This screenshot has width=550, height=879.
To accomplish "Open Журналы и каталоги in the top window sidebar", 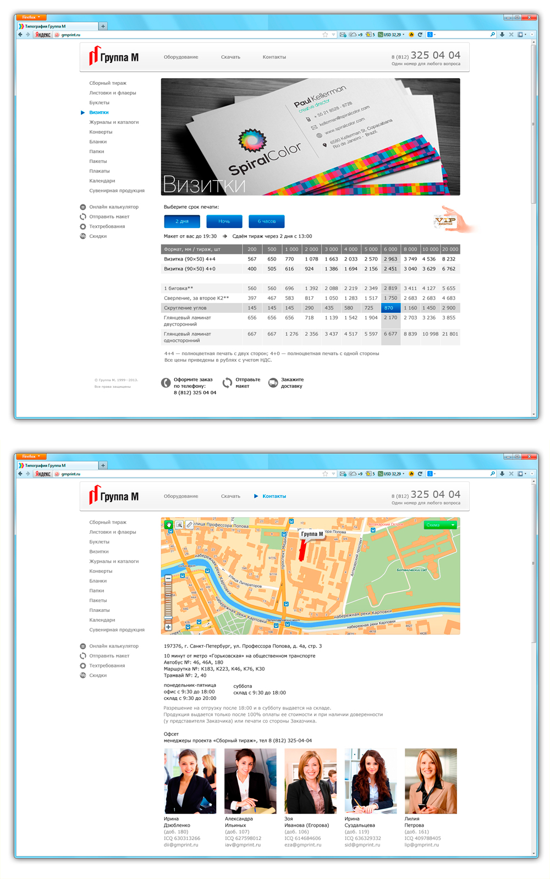I will [114, 122].
